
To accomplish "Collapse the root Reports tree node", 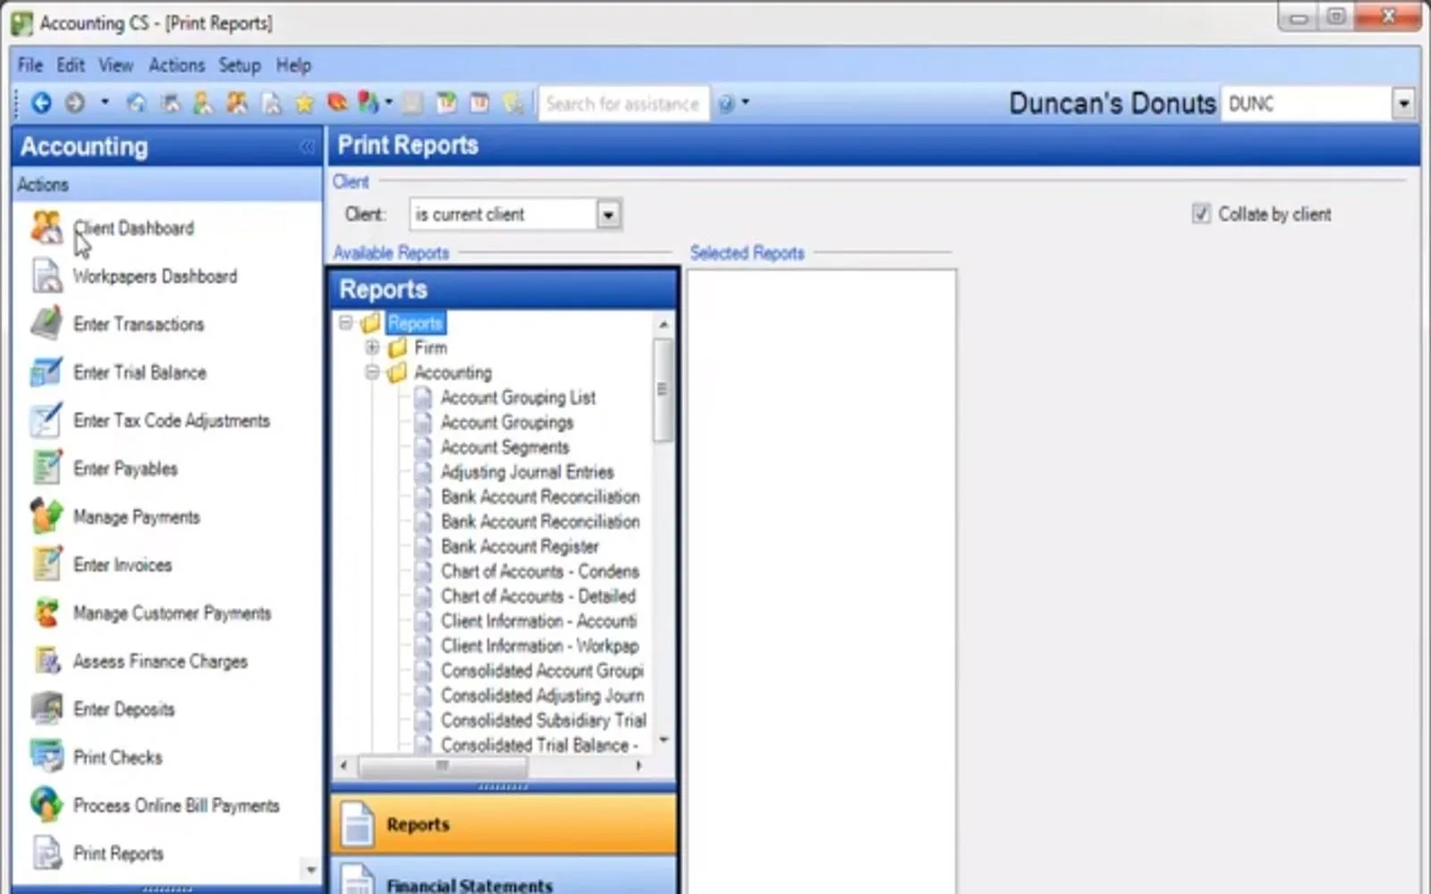I will [x=346, y=323].
